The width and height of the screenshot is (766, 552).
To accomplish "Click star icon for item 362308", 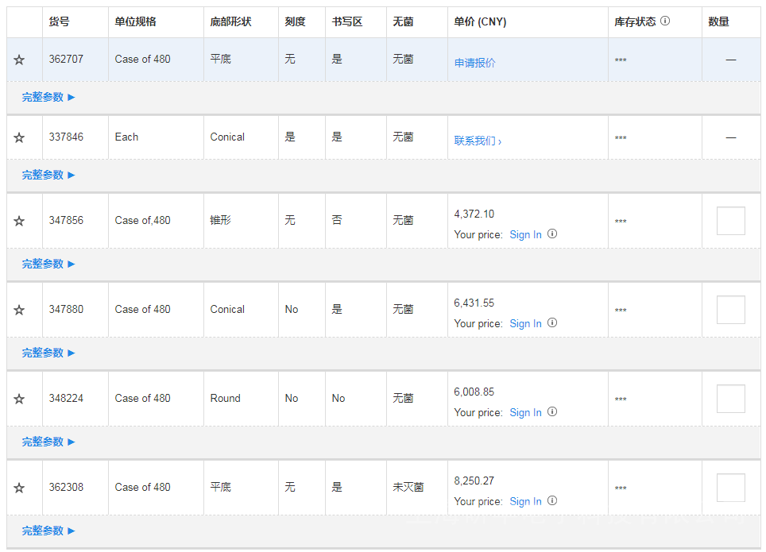I will pos(19,488).
